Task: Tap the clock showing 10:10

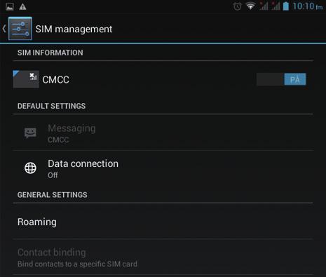Action: tap(307, 6)
